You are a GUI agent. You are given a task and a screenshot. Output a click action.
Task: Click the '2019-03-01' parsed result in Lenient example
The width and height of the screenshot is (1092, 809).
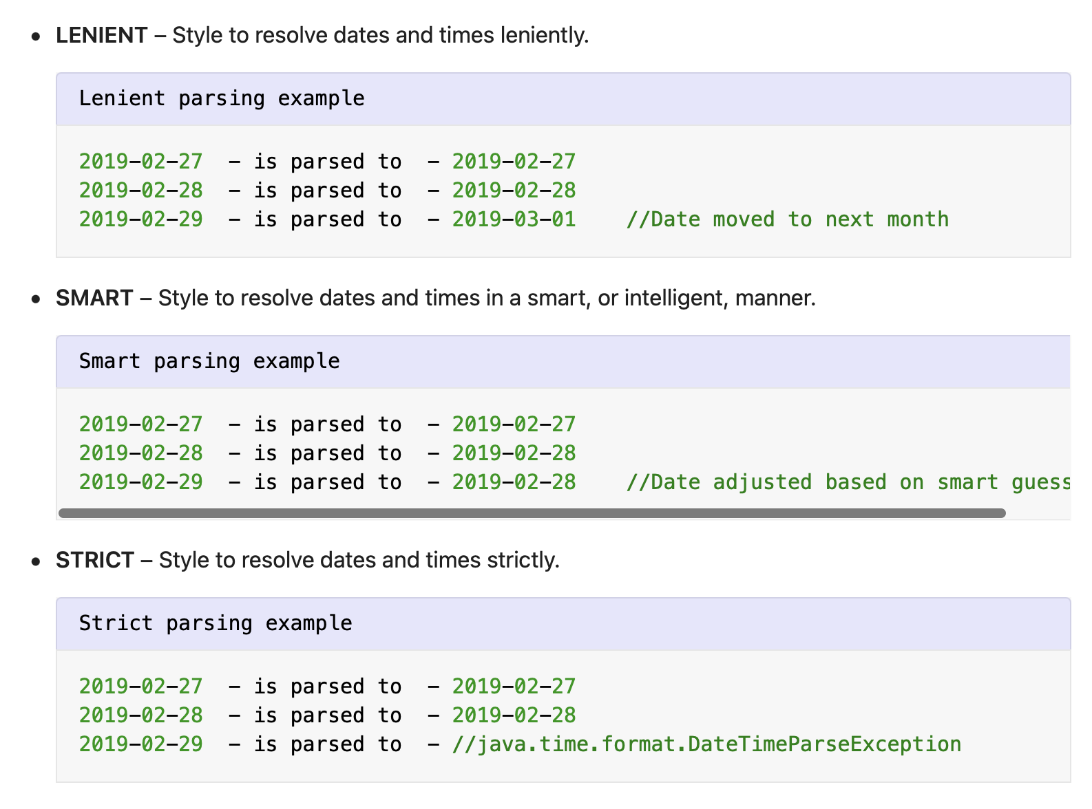514,219
